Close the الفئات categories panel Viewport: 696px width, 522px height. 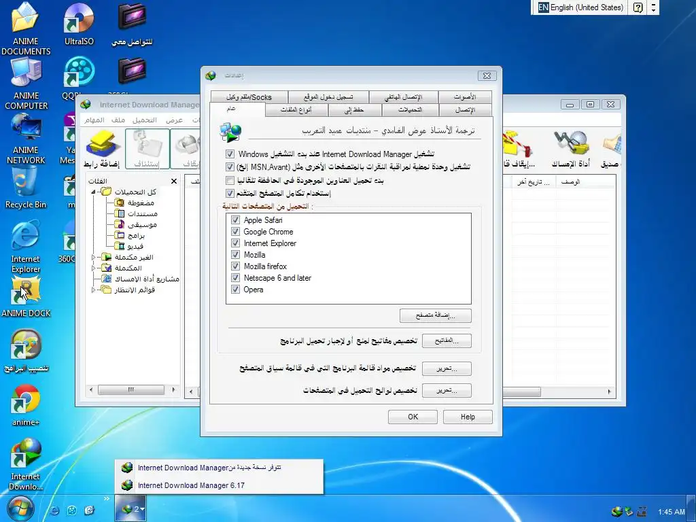(x=174, y=181)
